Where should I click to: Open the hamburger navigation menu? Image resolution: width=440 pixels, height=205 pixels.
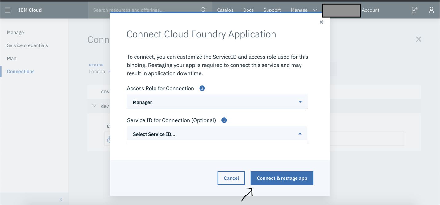click(x=8, y=10)
